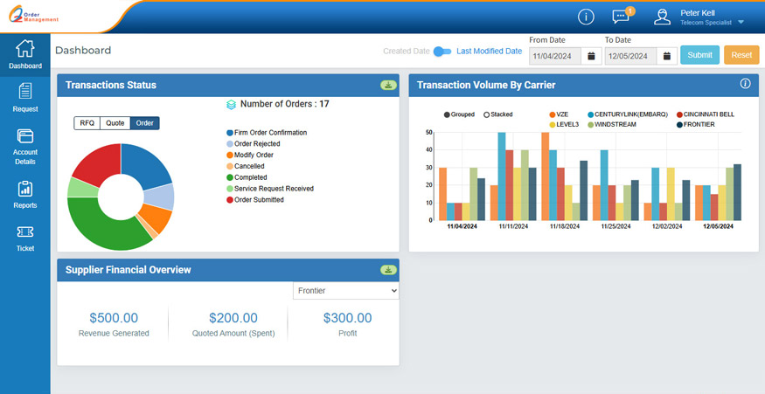Download the Transactions Status chart
The height and width of the screenshot is (394, 765).
(x=387, y=85)
